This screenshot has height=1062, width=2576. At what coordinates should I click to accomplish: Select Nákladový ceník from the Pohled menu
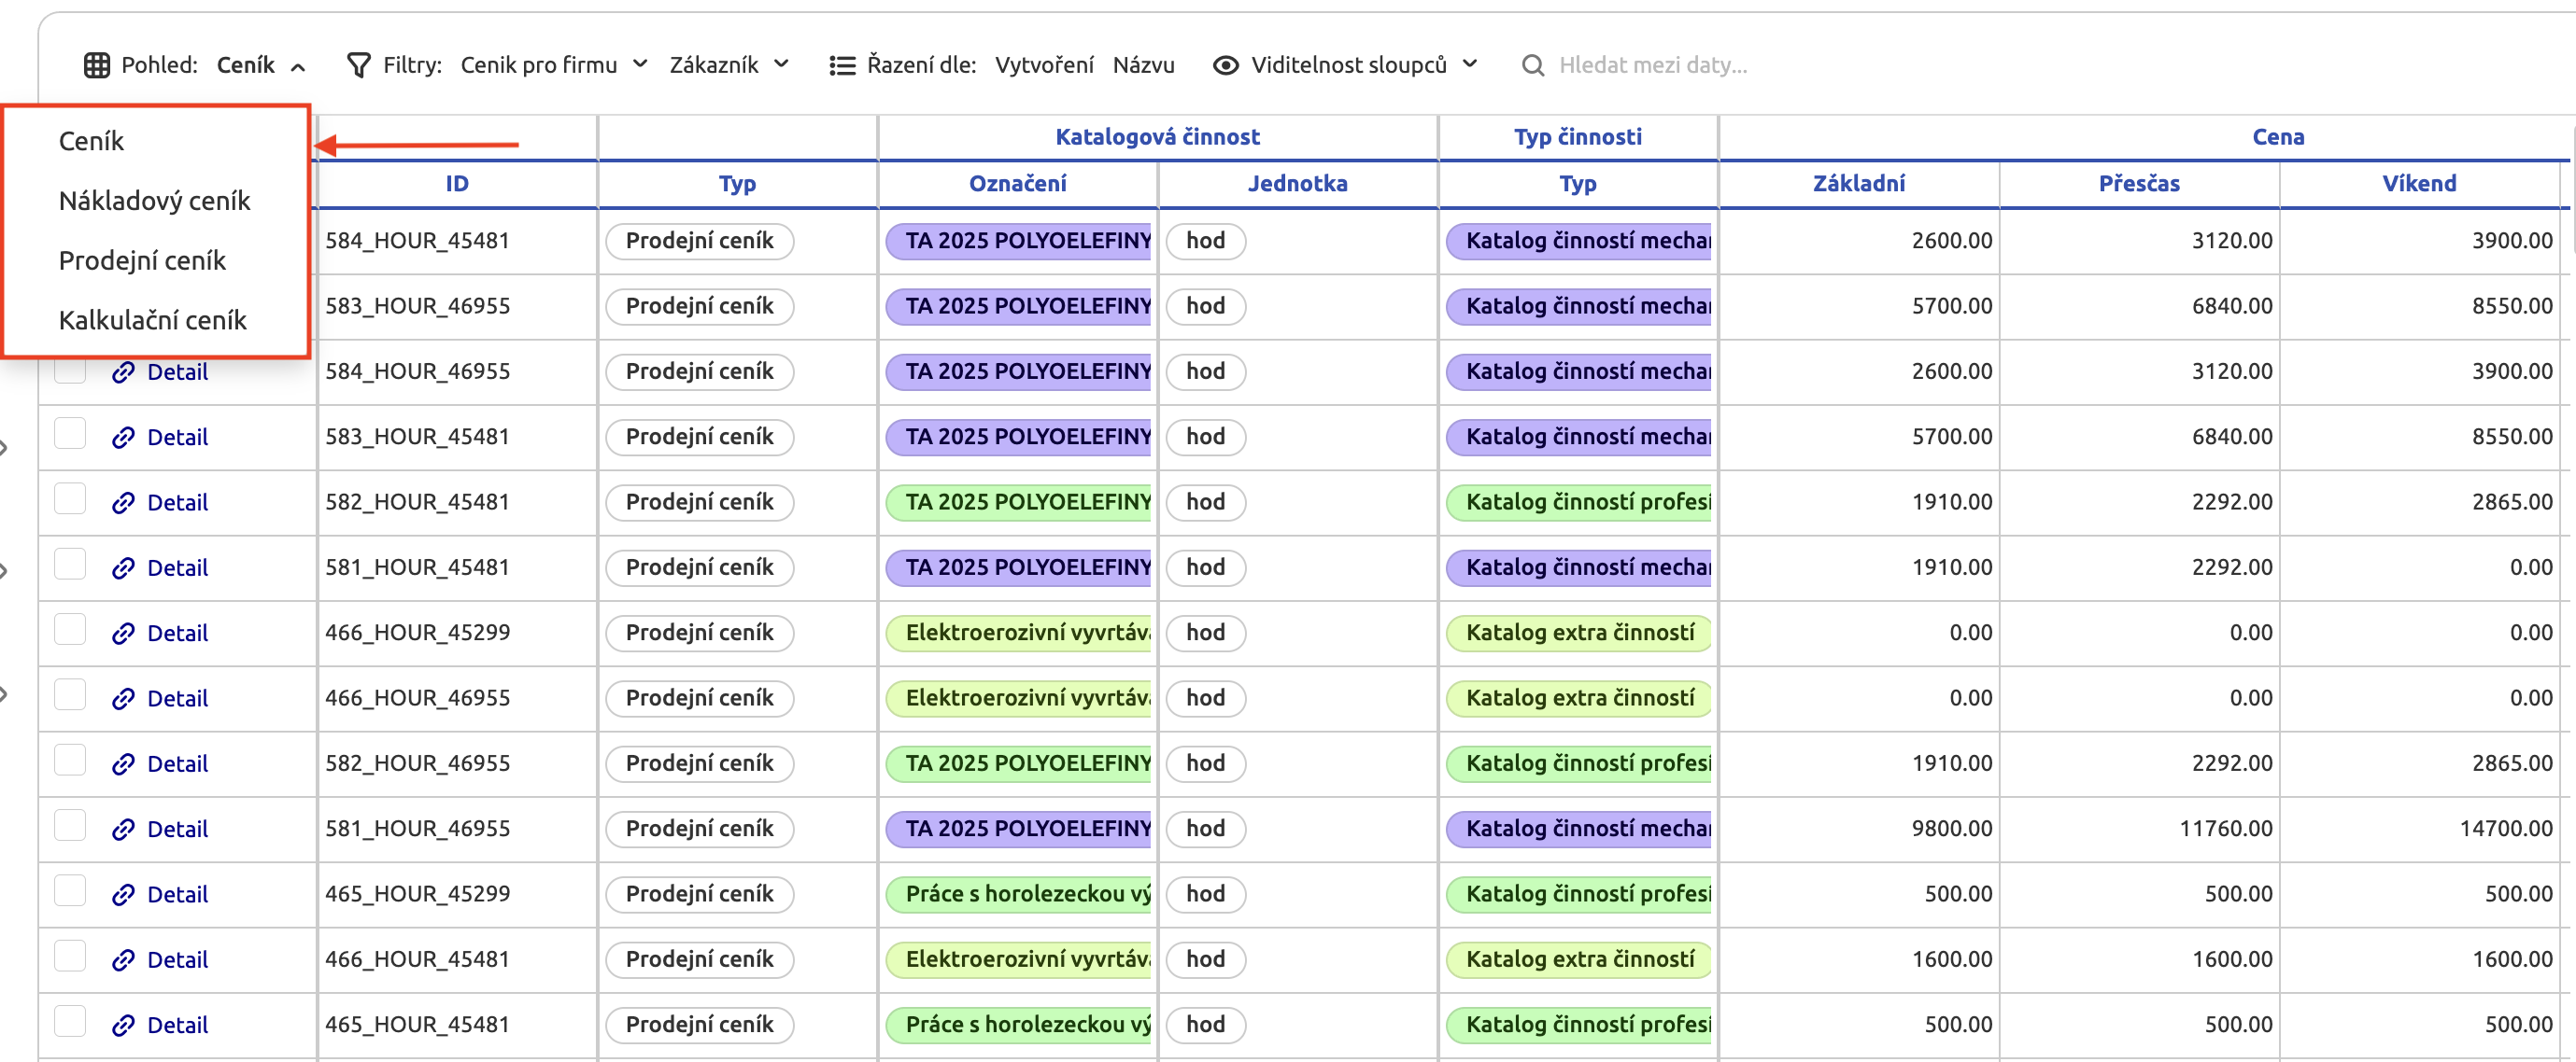(155, 200)
